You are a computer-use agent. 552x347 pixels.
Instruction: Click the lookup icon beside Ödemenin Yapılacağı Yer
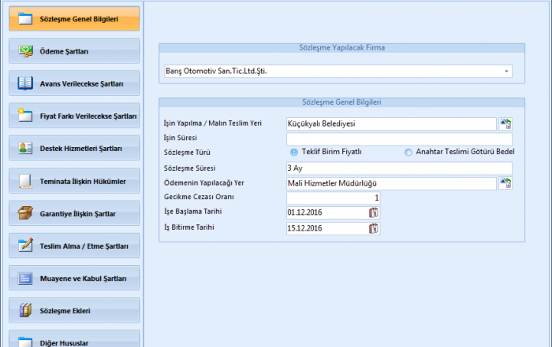(x=505, y=183)
